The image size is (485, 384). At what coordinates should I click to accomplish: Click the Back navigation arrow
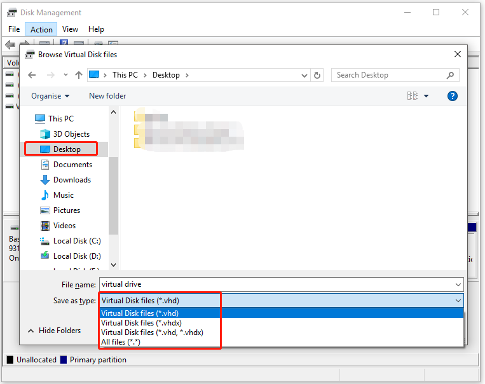click(x=32, y=75)
